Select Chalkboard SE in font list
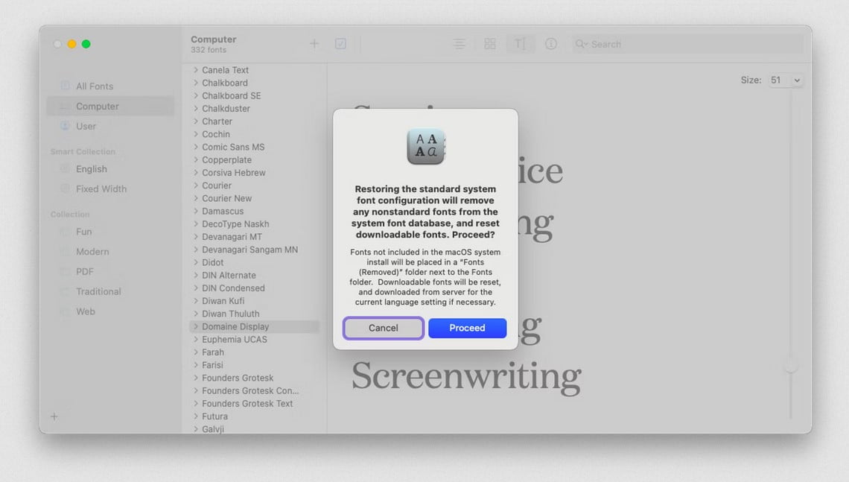Image resolution: width=849 pixels, height=482 pixels. tap(231, 96)
